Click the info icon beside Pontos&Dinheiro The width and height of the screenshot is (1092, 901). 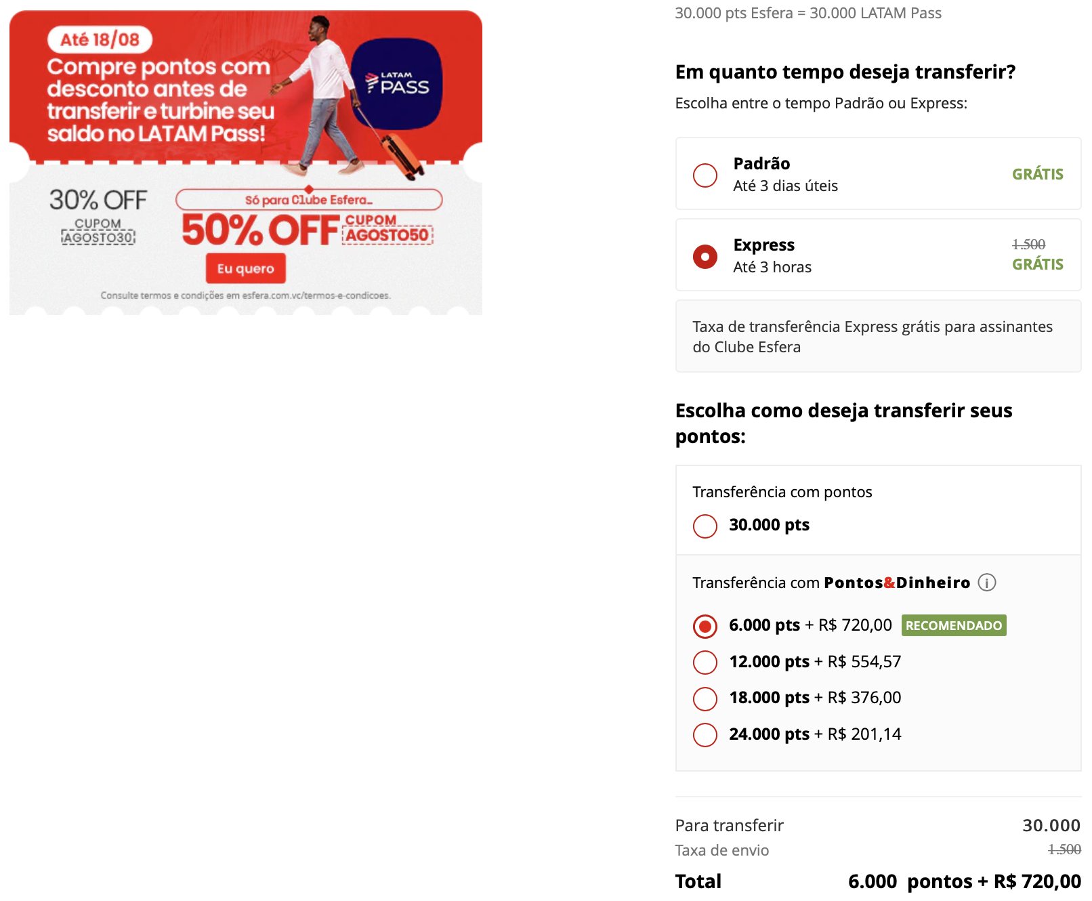click(987, 583)
